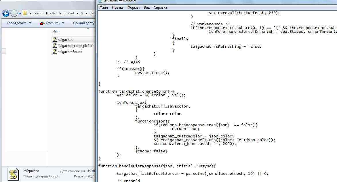
Task: Sort files by the Имя column header
Action: click(56, 31)
